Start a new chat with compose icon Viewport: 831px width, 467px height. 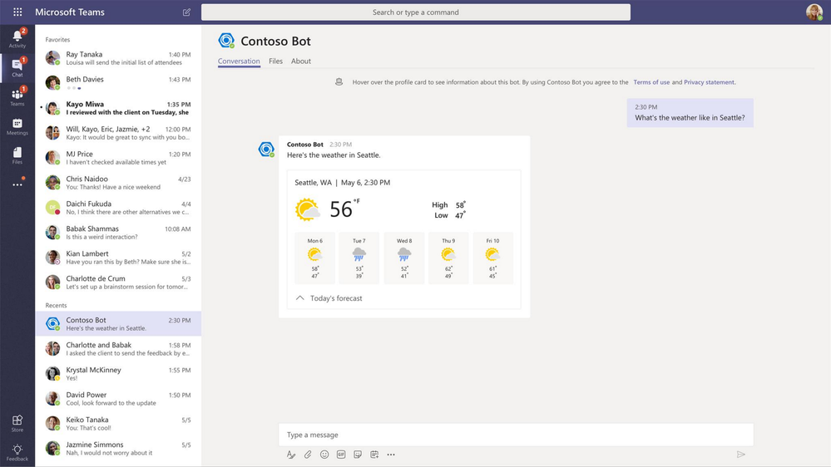186,12
